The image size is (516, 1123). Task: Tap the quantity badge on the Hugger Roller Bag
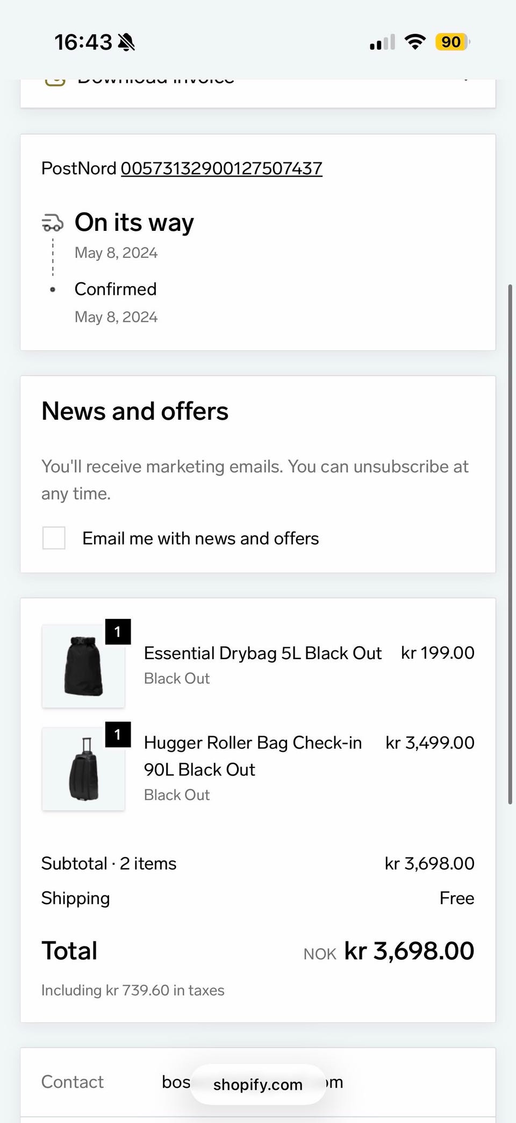point(118,734)
